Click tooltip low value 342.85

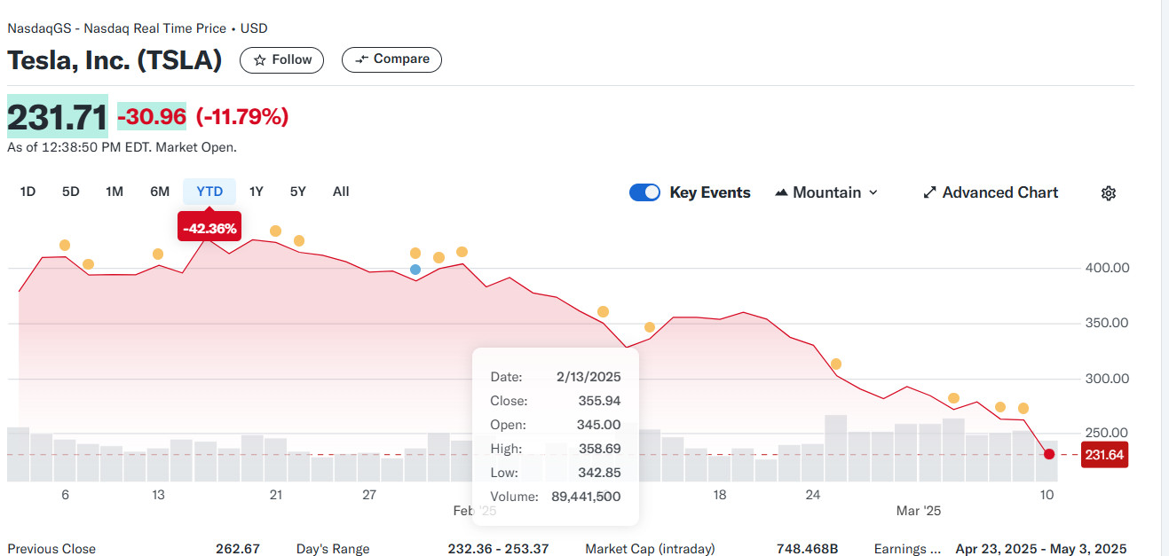[599, 473]
